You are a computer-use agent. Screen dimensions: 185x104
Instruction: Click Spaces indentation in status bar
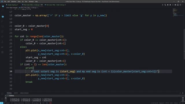(162, 103)
